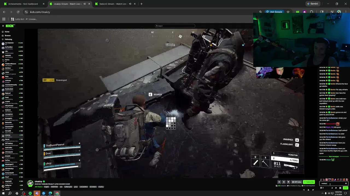Viewport: 350px width, 196px height.
Task: Click cloakzy streamer avatar below video
Action: pyautogui.click(x=30, y=183)
